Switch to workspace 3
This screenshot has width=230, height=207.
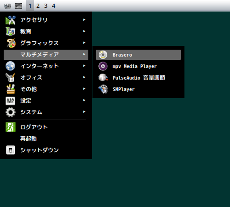coord(46,6)
